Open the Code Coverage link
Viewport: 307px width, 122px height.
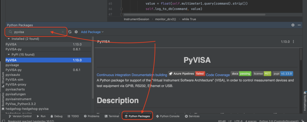pyautogui.click(x=218, y=75)
